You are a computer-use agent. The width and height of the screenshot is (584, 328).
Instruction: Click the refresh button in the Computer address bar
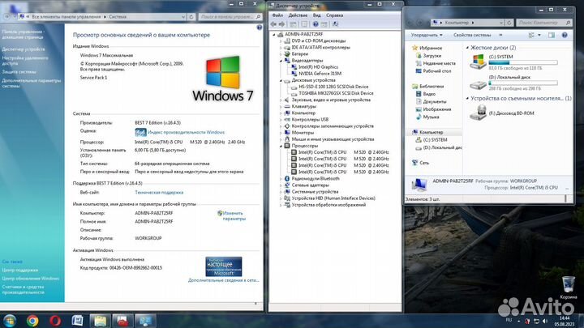[509, 23]
